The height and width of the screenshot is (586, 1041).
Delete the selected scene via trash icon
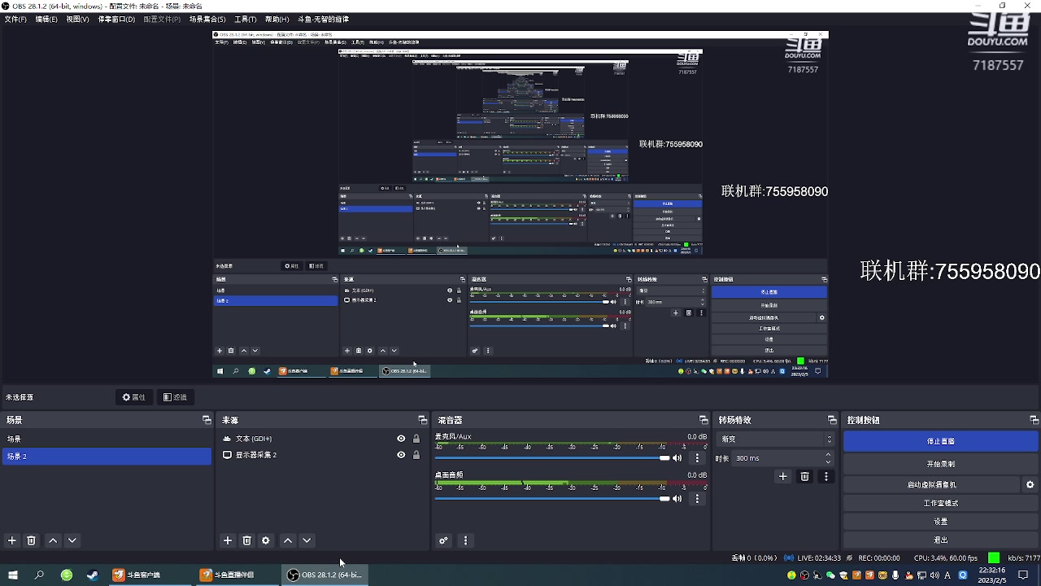coord(32,540)
